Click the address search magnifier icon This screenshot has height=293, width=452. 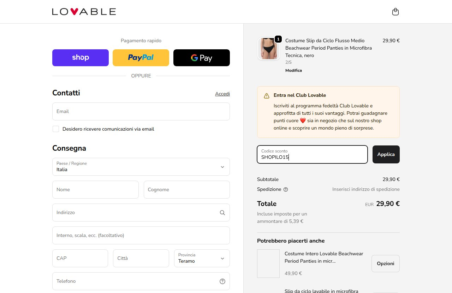coord(222,212)
